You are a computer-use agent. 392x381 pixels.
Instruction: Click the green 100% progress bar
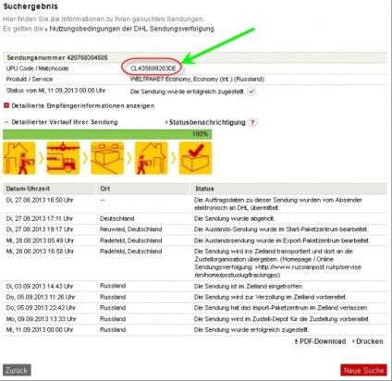(107, 134)
